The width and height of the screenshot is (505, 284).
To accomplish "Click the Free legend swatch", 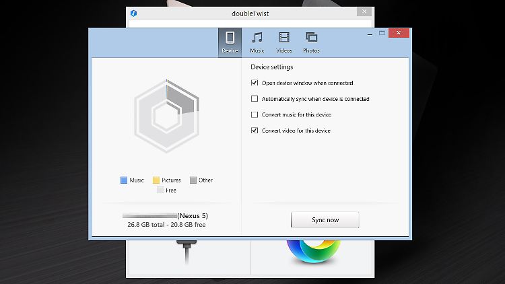I will (x=160, y=190).
